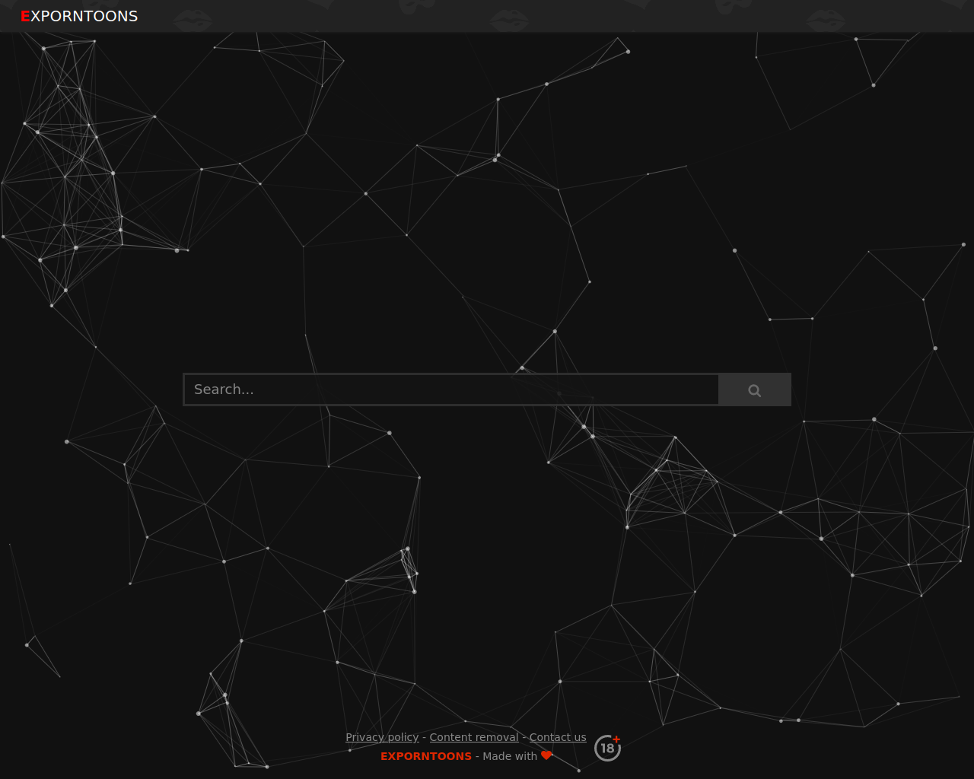Screen dimensions: 974x779
Task: Focus the Search input field
Action: coord(451,389)
